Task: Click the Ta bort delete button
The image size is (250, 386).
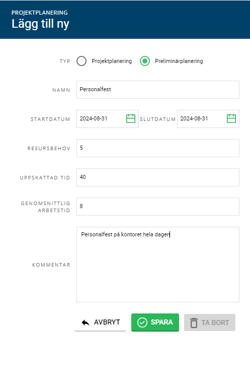Action: coord(210,323)
